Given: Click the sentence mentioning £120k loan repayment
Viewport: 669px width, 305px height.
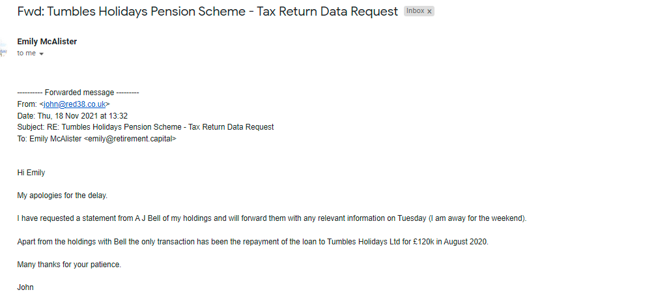Looking at the screenshot, I should [x=253, y=242].
